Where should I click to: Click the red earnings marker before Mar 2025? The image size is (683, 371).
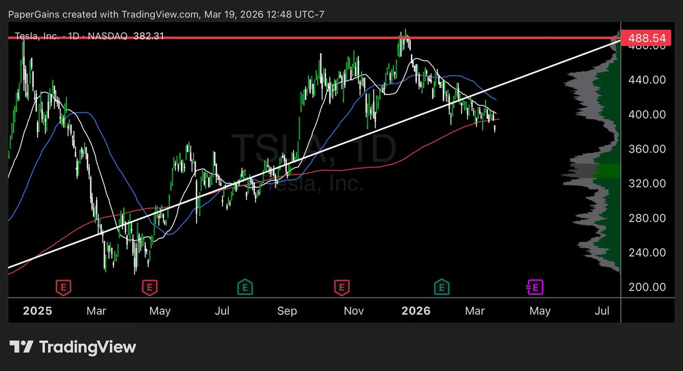point(63,287)
